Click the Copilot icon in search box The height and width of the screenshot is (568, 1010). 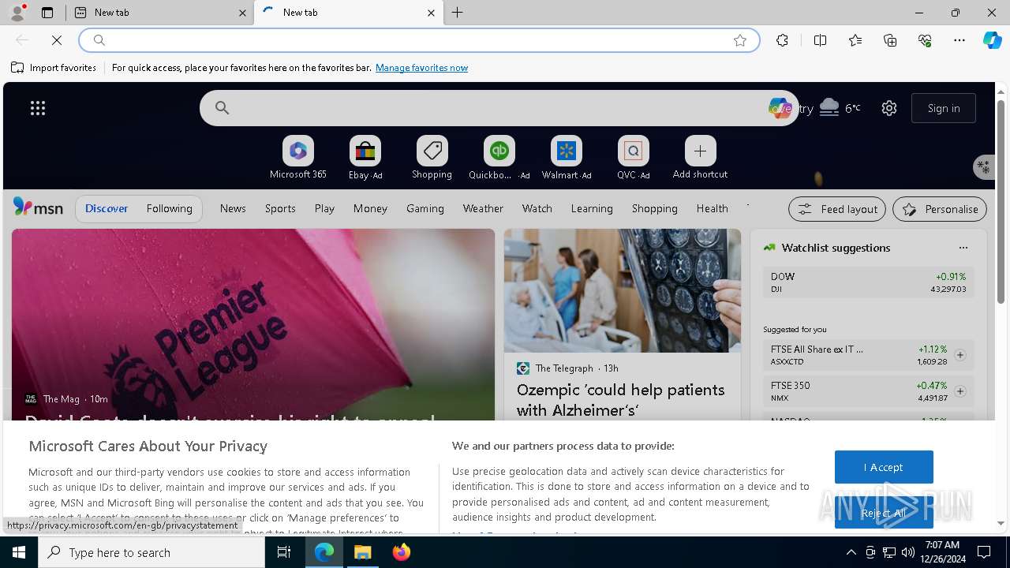pyautogui.click(x=780, y=108)
